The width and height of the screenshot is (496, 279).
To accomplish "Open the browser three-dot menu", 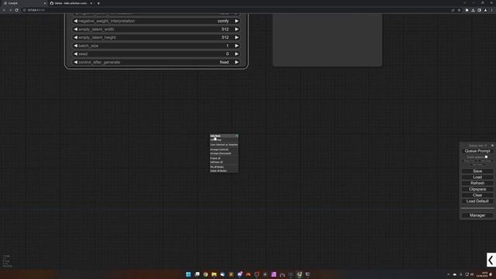I will (x=492, y=10).
